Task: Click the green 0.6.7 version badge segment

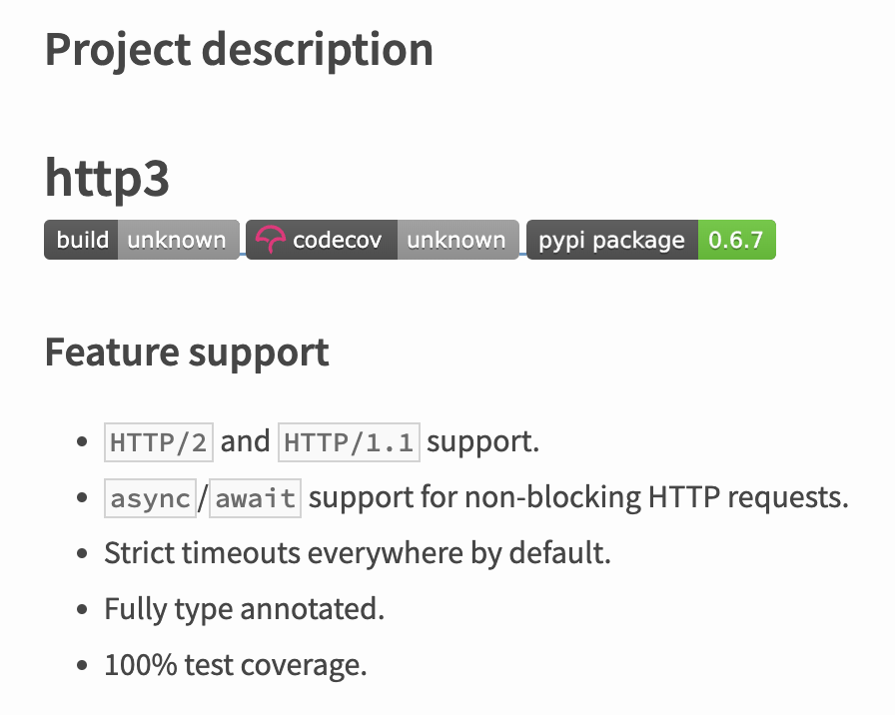Action: [x=735, y=240]
